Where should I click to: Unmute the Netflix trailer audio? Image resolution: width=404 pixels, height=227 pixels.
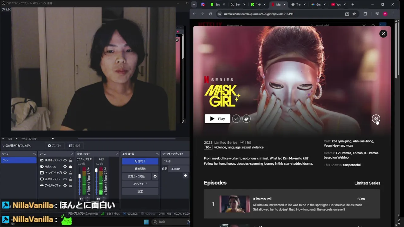(x=376, y=119)
